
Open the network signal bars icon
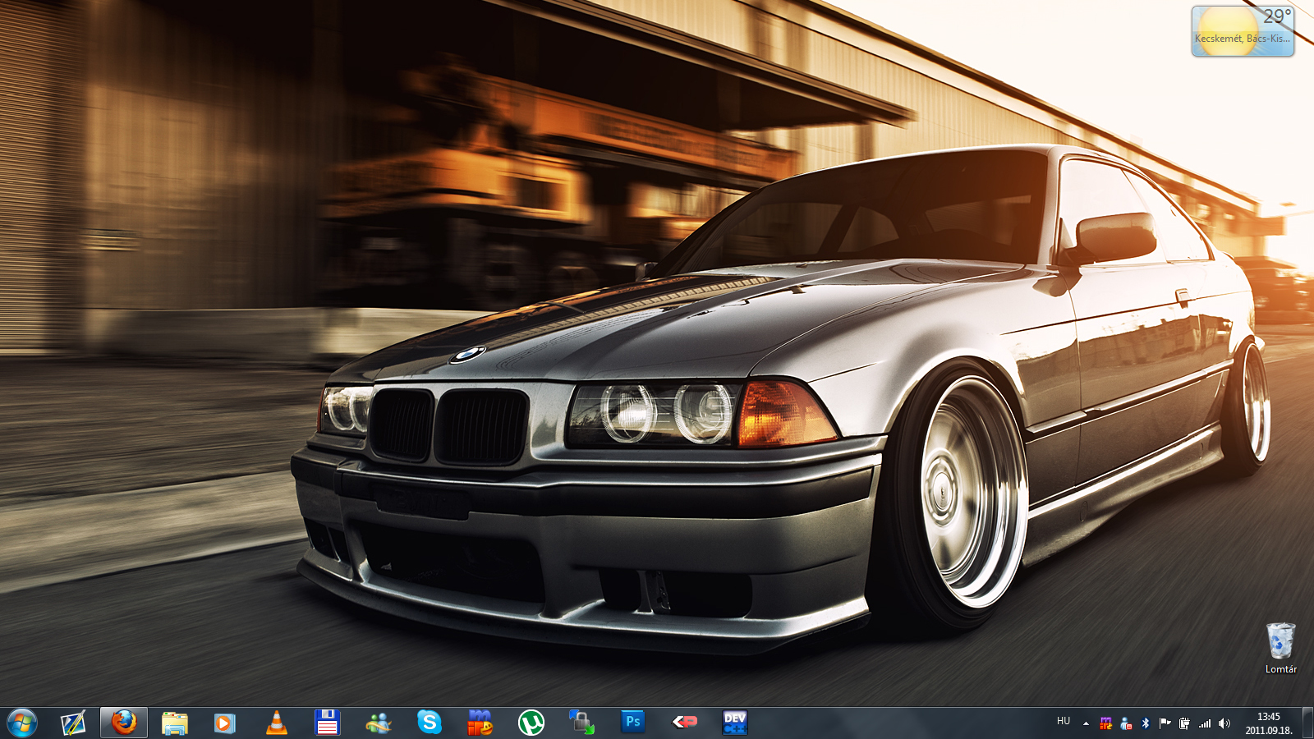coord(1205,723)
